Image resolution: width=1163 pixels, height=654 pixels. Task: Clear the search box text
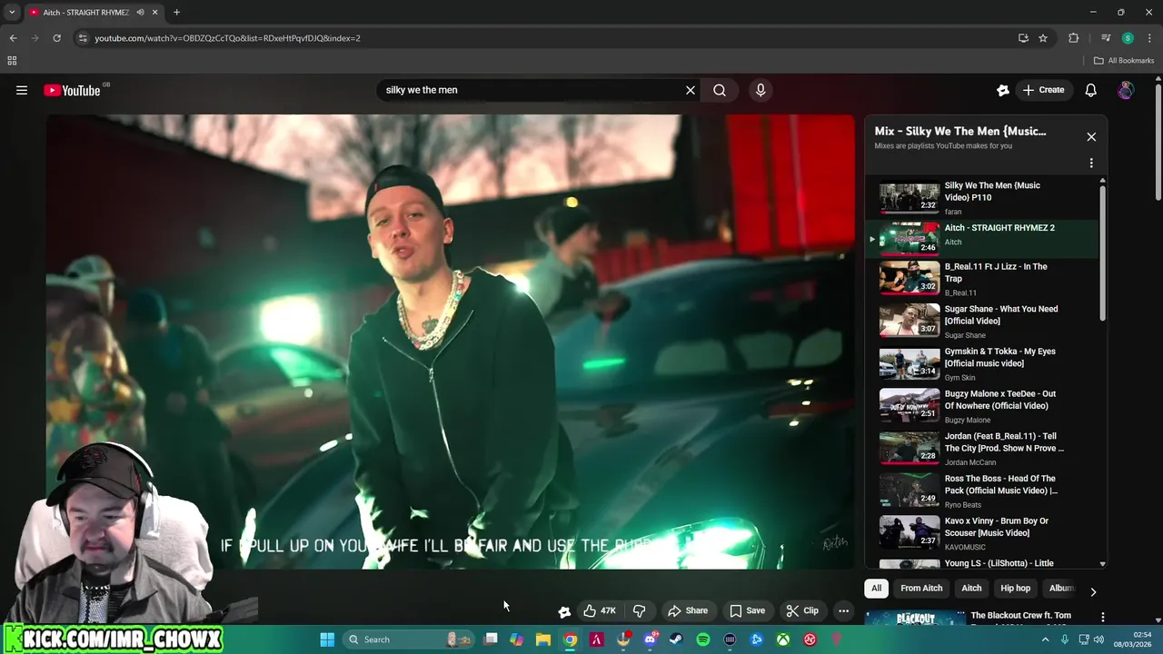(x=691, y=90)
